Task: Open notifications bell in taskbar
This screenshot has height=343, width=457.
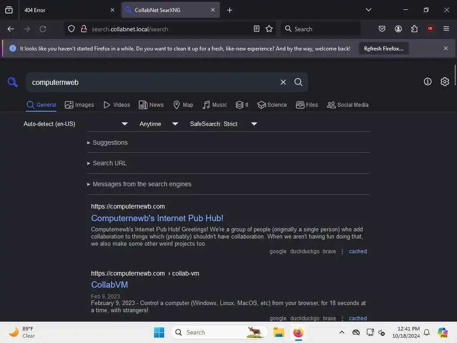Action: 427,332
